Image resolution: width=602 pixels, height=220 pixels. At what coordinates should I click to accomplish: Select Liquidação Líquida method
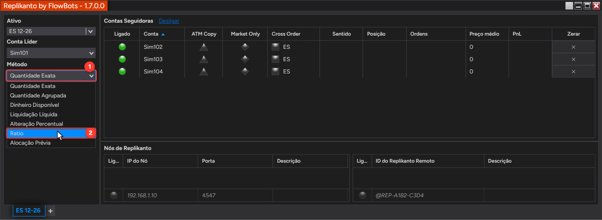(x=51, y=114)
